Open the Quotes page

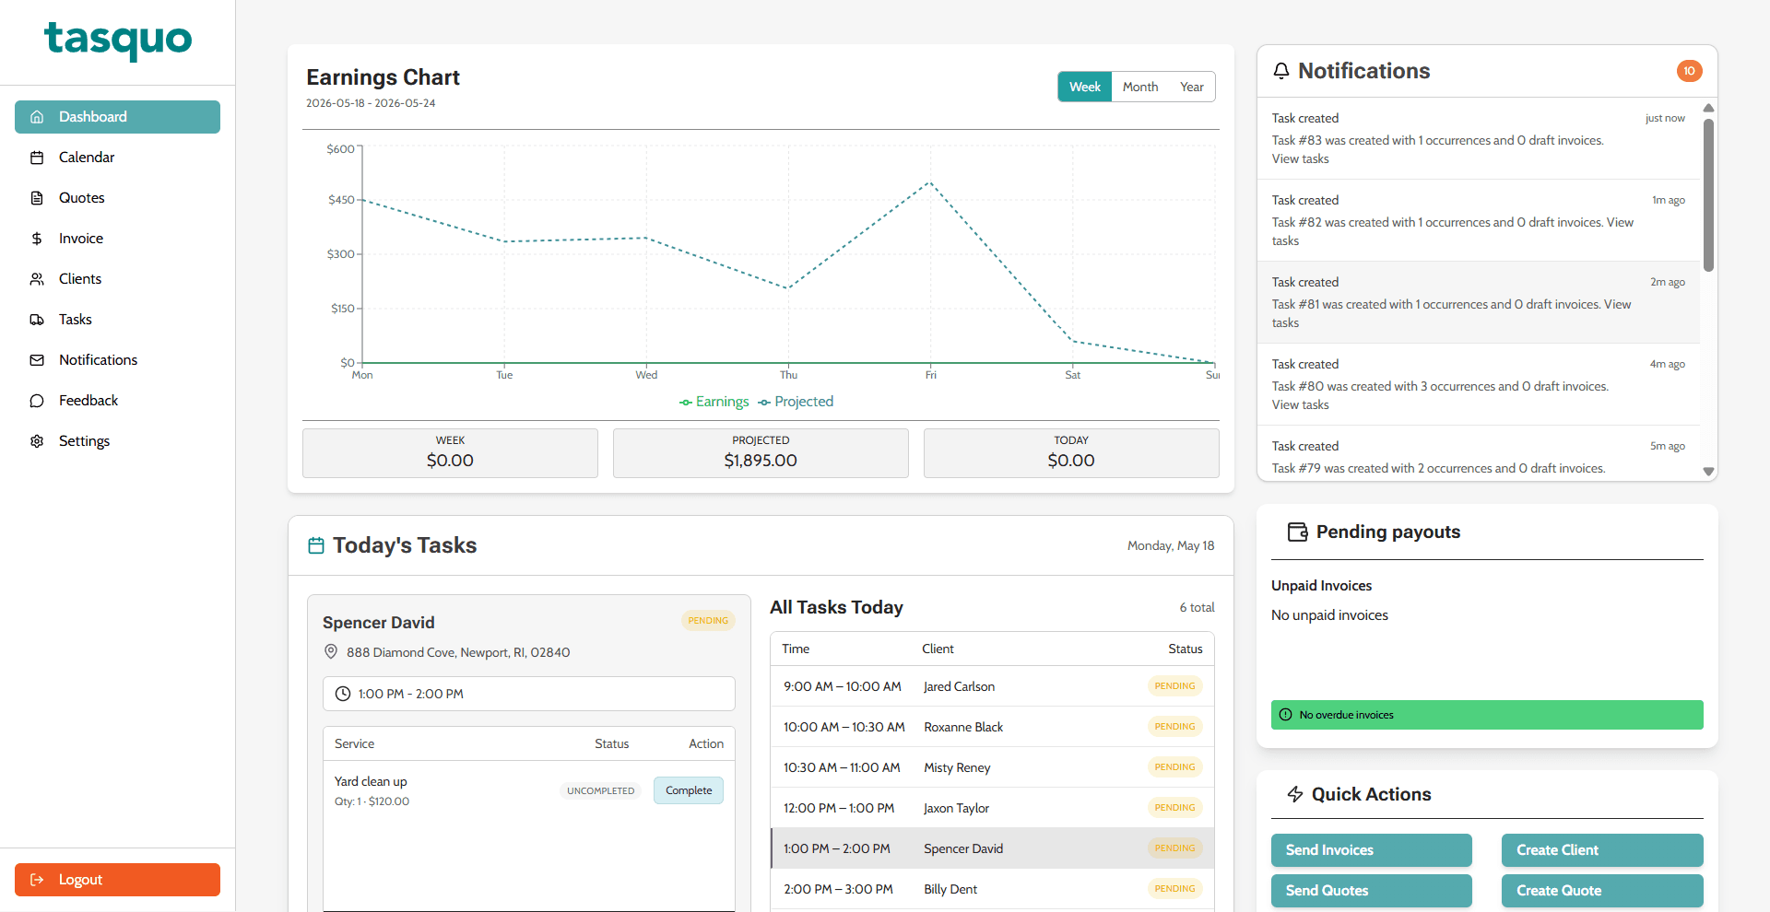click(117, 198)
